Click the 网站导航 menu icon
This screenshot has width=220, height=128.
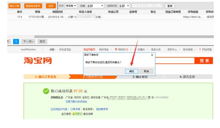pyautogui.click(x=200, y=49)
